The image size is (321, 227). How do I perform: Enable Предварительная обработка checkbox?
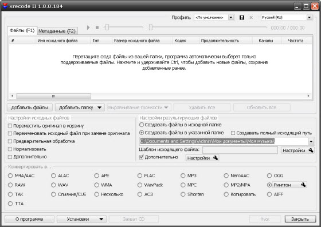(x=10, y=141)
